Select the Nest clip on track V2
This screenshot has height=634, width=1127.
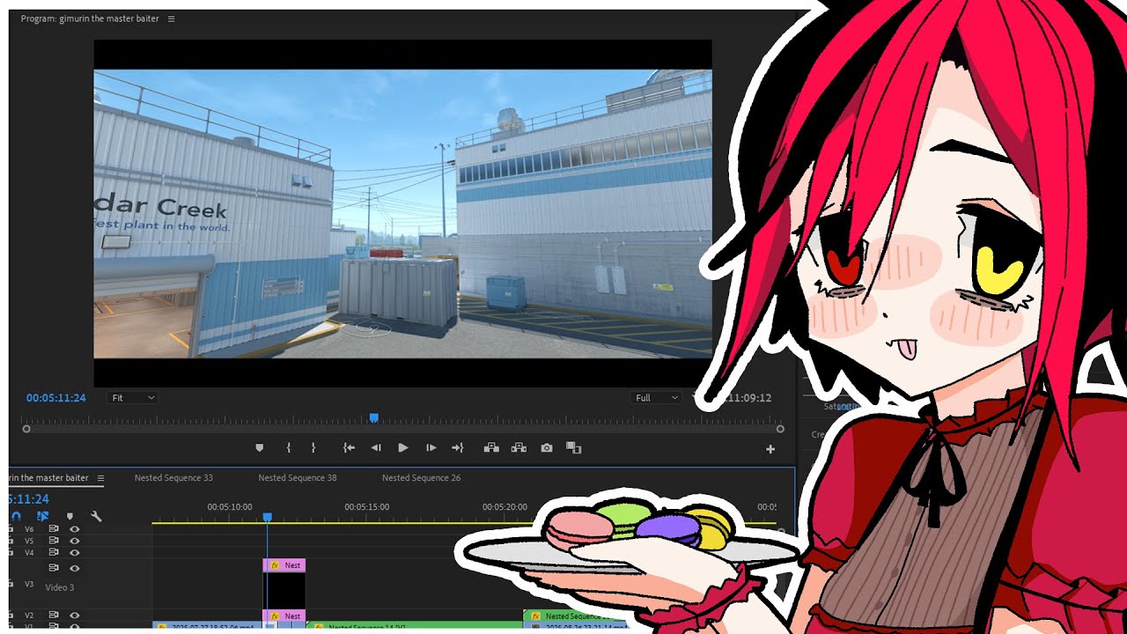284,616
